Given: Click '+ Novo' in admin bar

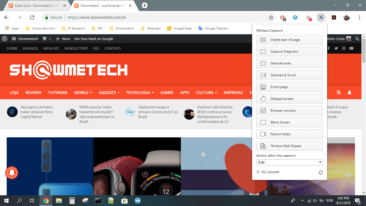Looking at the screenshot, I should [x=63, y=39].
